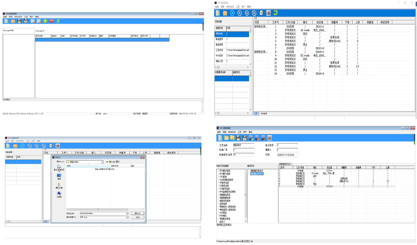This screenshot has width=417, height=245.
Task: Click the green download arrow toolbar icon
Action: [58, 21]
